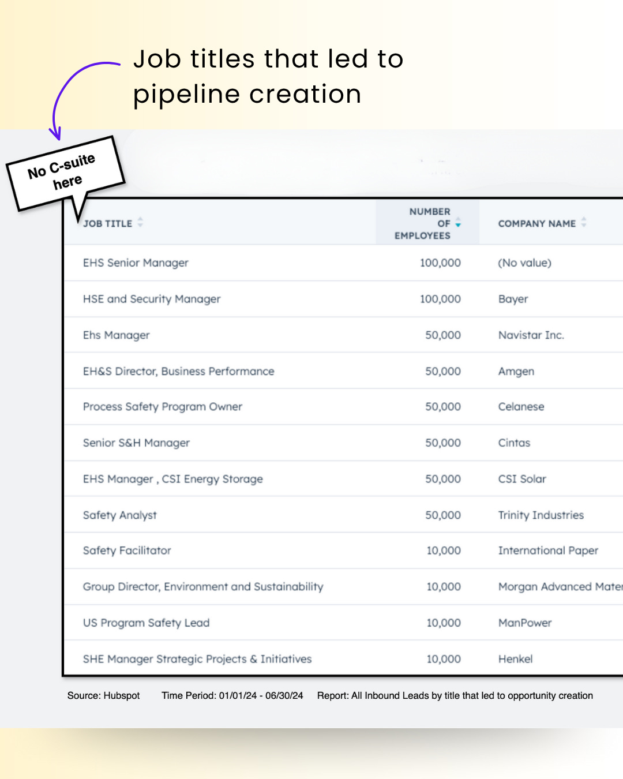Viewport: 623px width, 779px height.
Task: Select the Cintas company cell
Action: (515, 443)
